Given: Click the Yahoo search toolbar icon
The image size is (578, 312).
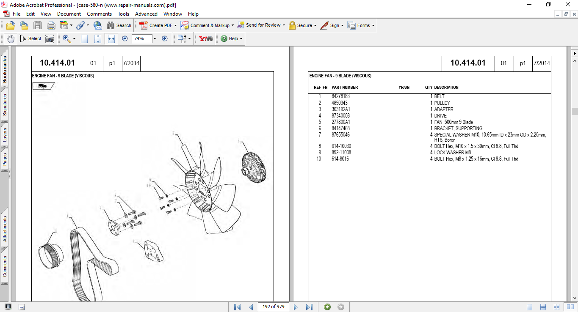Looking at the screenshot, I should pos(206,38).
